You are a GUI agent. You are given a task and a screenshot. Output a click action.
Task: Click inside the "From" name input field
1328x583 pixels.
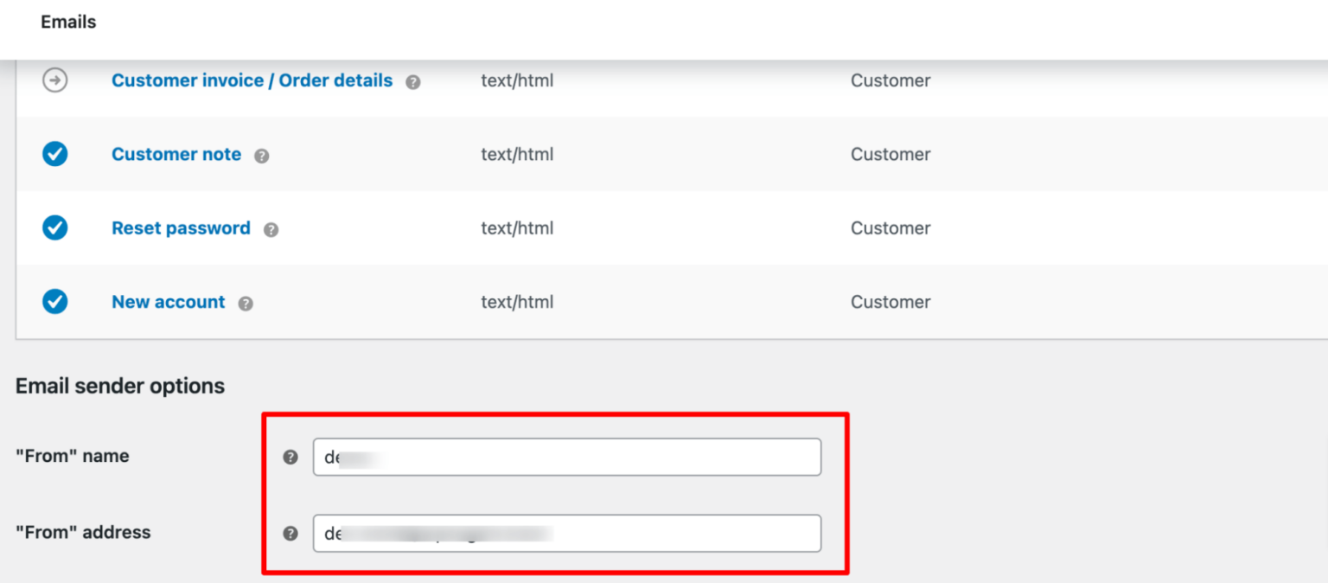tap(566, 457)
